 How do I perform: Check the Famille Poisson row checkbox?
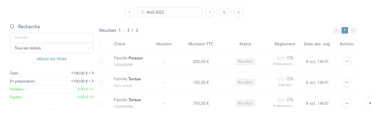(x=101, y=62)
